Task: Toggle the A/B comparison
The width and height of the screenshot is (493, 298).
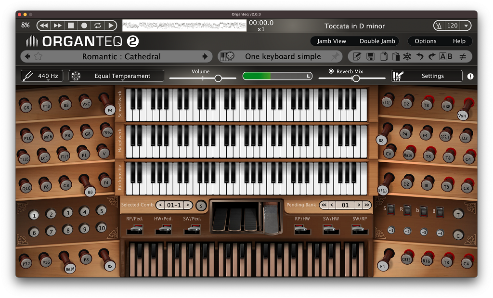Action: pos(446,57)
